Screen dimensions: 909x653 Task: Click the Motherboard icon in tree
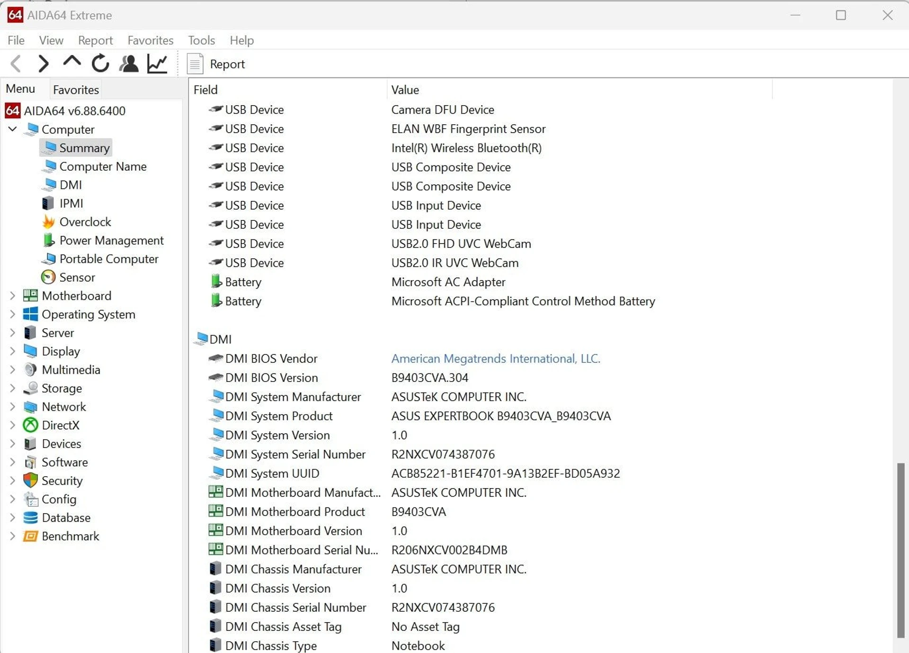[30, 296]
